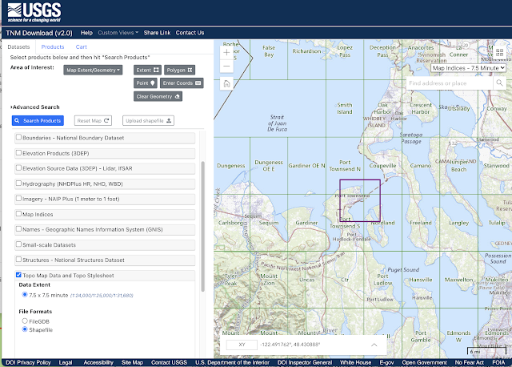Click TNM Download (v2.0) title
The width and height of the screenshot is (512, 367).
39,33
